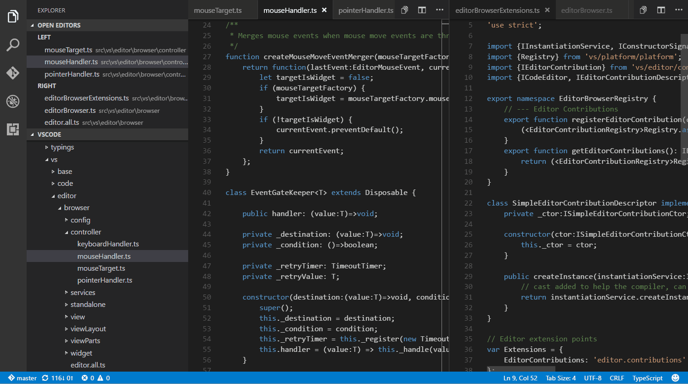Screen dimensions: 688x384
Task: Open the More Actions ellipsis menu
Action: (x=439, y=10)
